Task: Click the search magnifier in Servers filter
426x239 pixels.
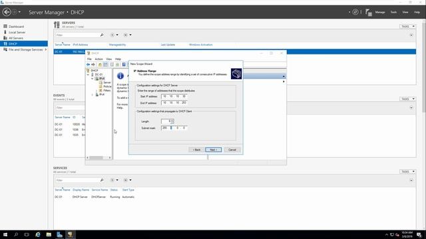Action: pyautogui.click(x=102, y=35)
